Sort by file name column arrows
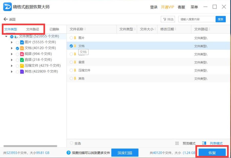The width and height of the screenshot is (231, 158). (85, 29)
